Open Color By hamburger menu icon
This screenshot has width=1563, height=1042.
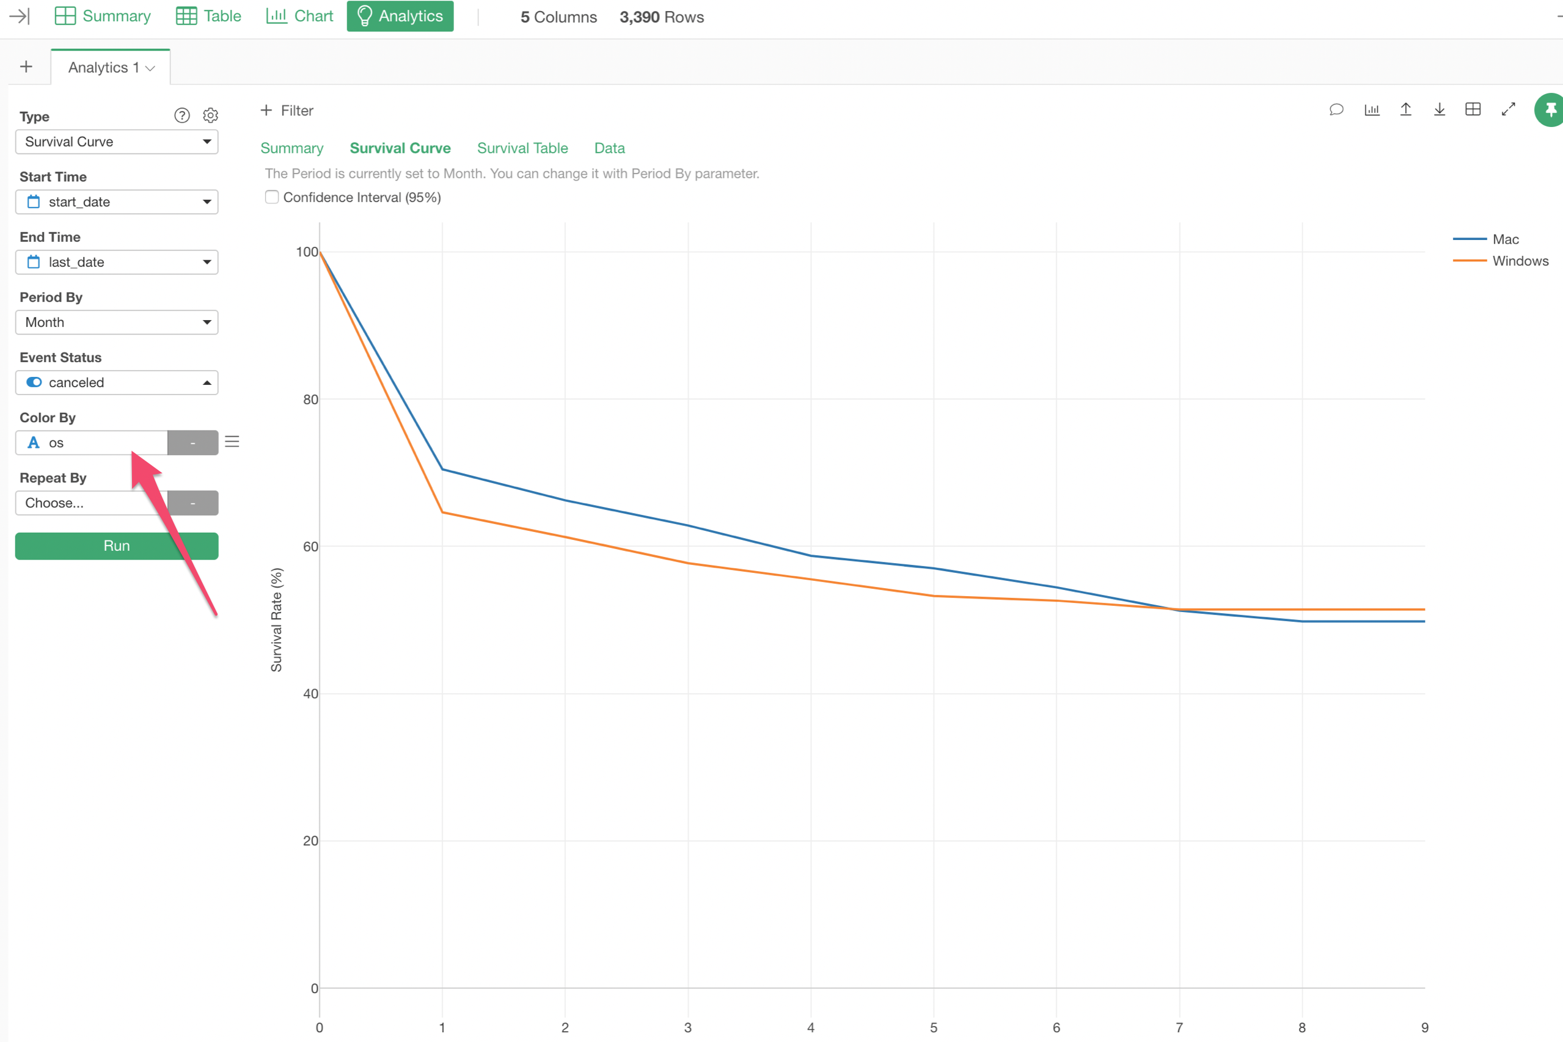pos(232,442)
